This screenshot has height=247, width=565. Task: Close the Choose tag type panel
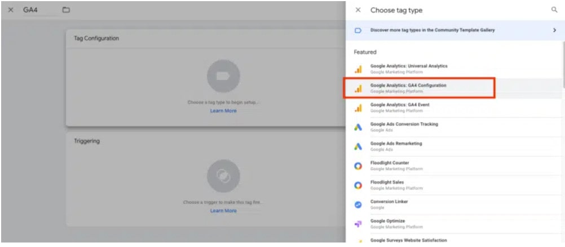(x=358, y=10)
